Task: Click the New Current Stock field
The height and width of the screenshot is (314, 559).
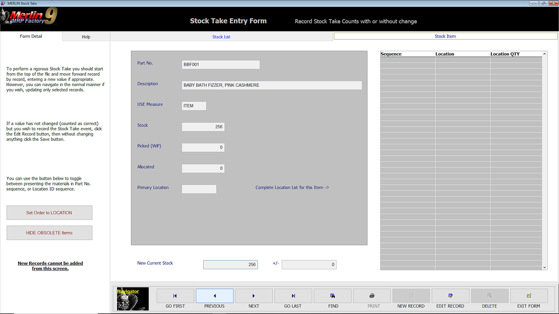Action: (230, 265)
